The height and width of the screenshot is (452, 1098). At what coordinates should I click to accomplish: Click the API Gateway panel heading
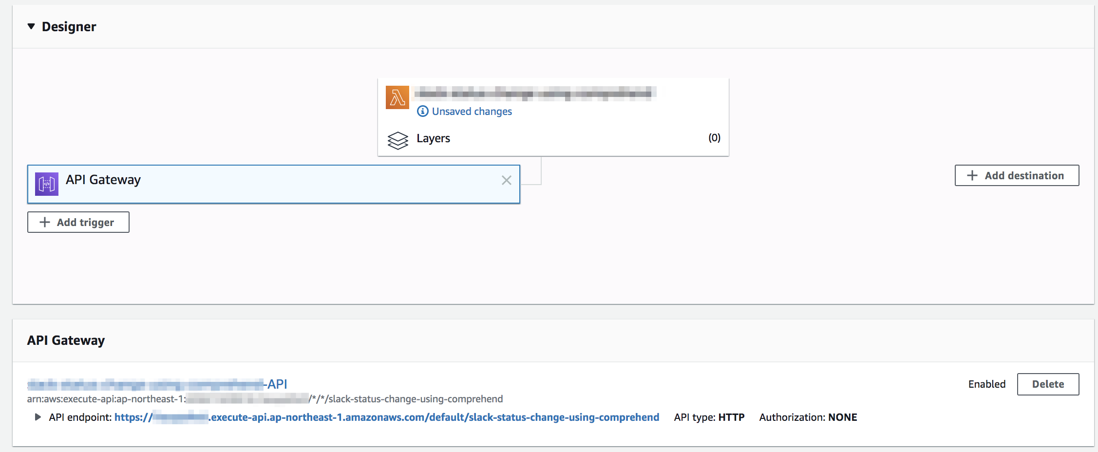click(66, 340)
